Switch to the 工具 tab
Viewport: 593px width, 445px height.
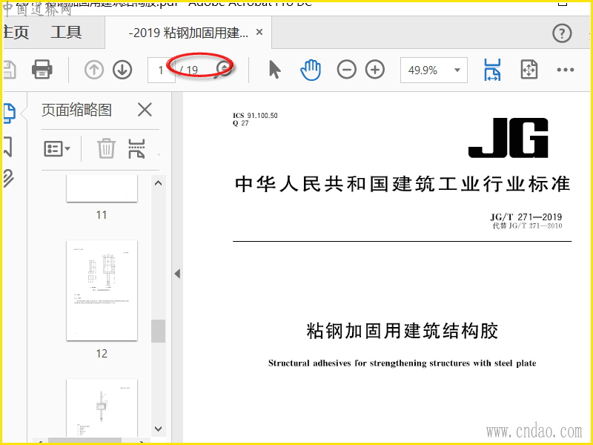click(66, 33)
